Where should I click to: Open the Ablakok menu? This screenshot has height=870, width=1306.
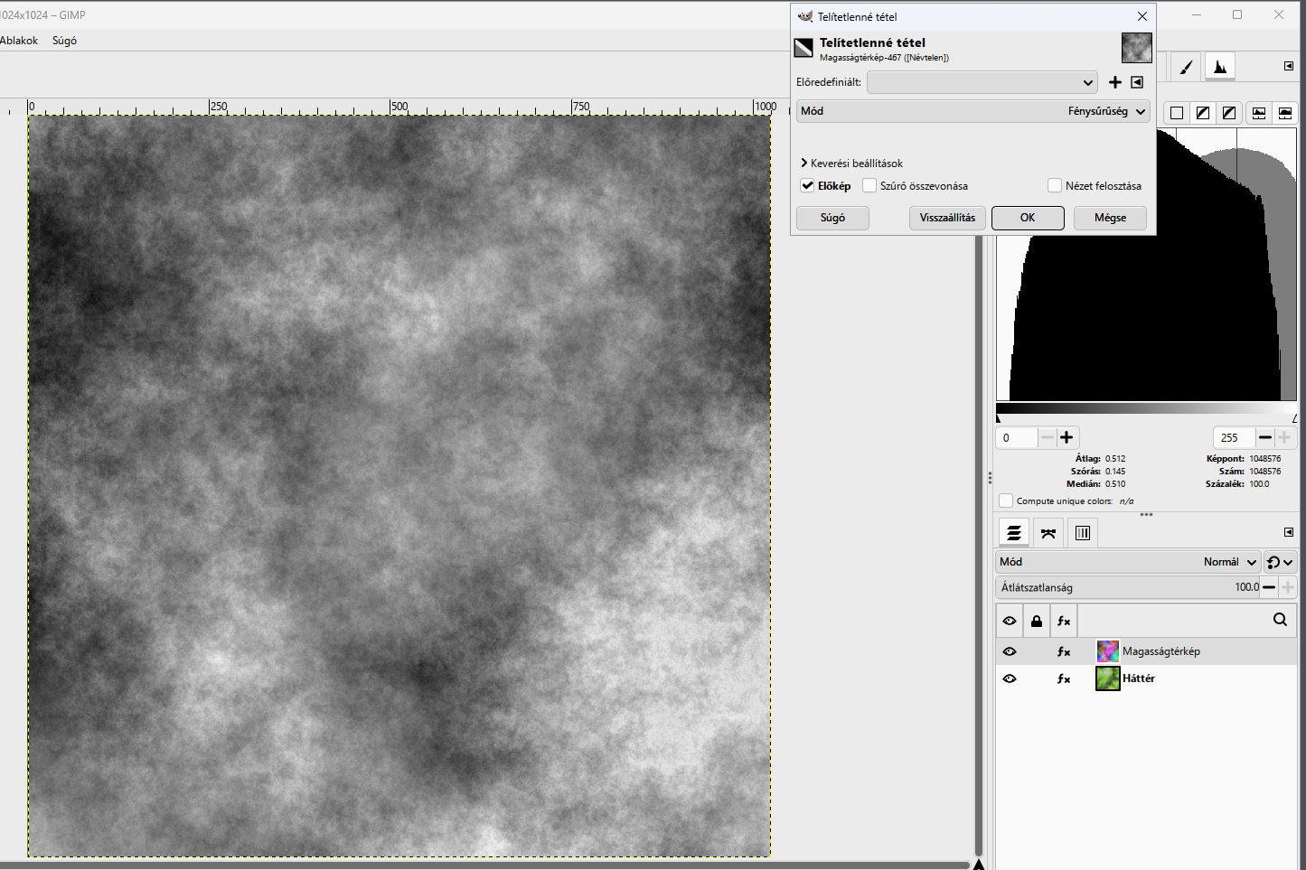click(19, 41)
